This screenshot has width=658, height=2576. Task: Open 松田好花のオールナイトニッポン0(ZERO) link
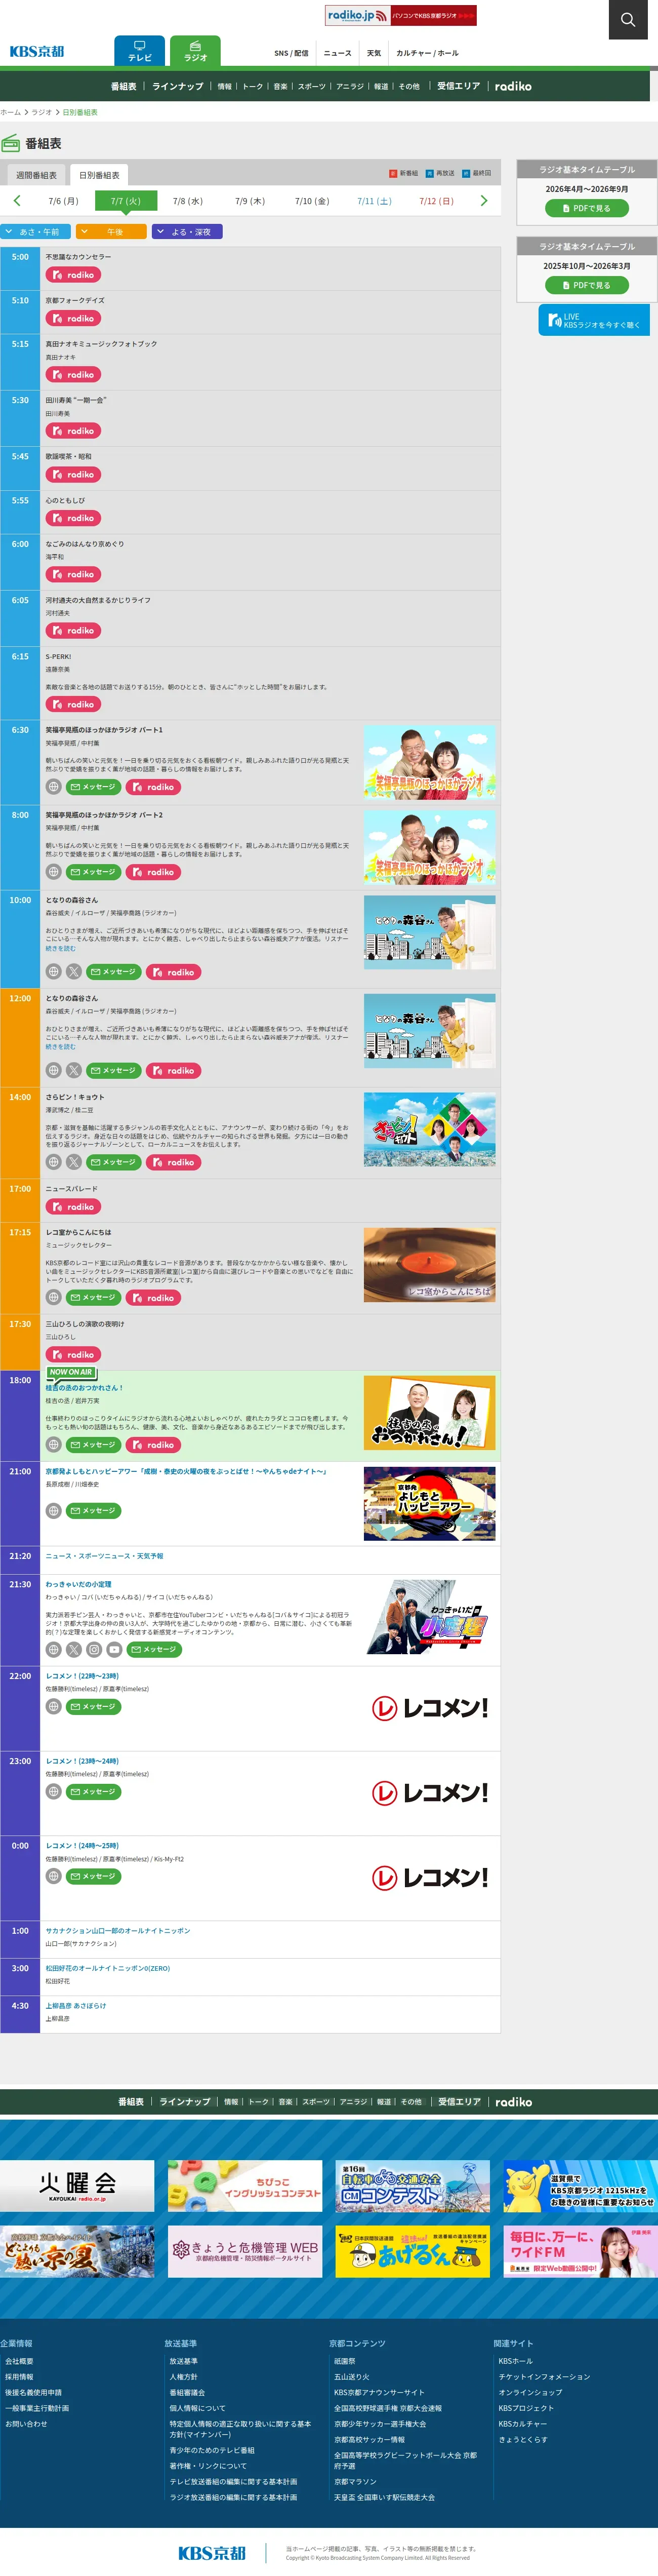click(x=108, y=1968)
